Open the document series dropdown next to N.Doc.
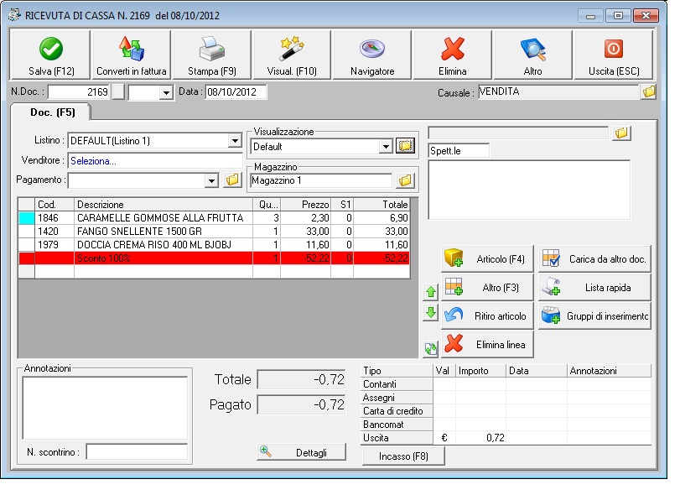This screenshot has width=680, height=495. tap(166, 92)
